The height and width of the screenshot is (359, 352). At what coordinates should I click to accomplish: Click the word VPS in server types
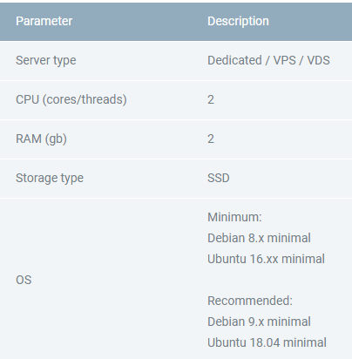(285, 60)
